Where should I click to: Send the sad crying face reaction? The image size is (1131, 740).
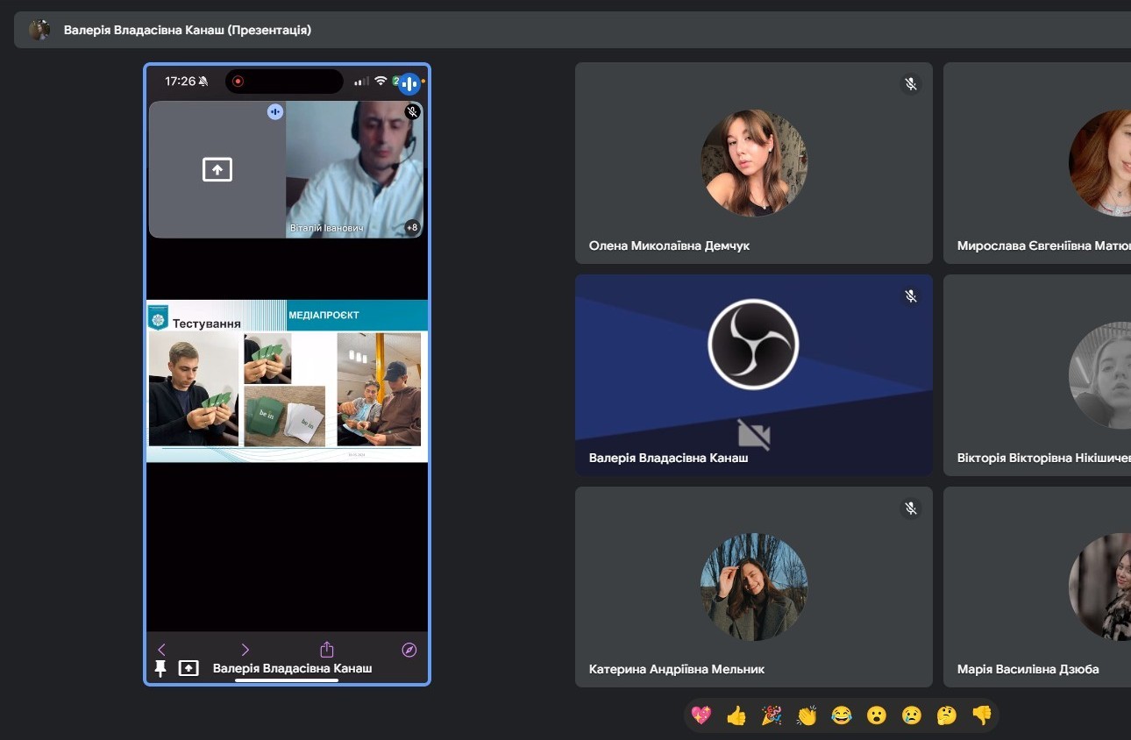point(911,715)
